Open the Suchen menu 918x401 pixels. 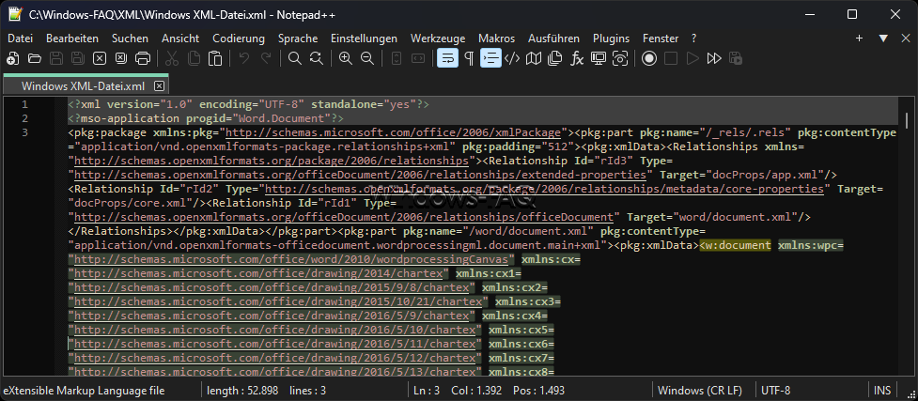[x=130, y=39]
